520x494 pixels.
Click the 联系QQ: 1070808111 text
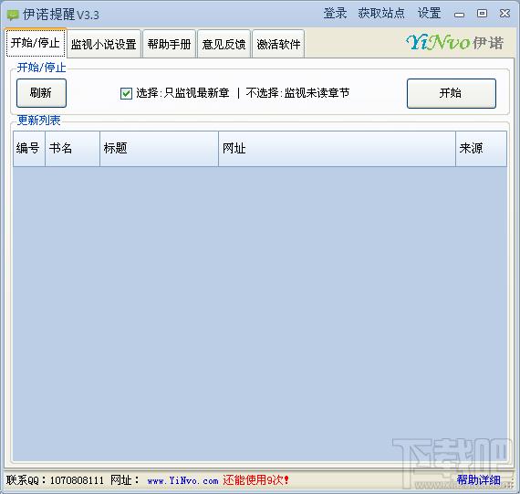[55, 480]
